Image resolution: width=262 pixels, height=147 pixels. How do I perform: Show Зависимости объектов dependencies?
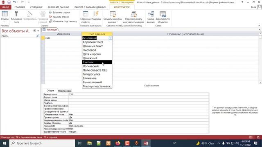(x=163, y=17)
